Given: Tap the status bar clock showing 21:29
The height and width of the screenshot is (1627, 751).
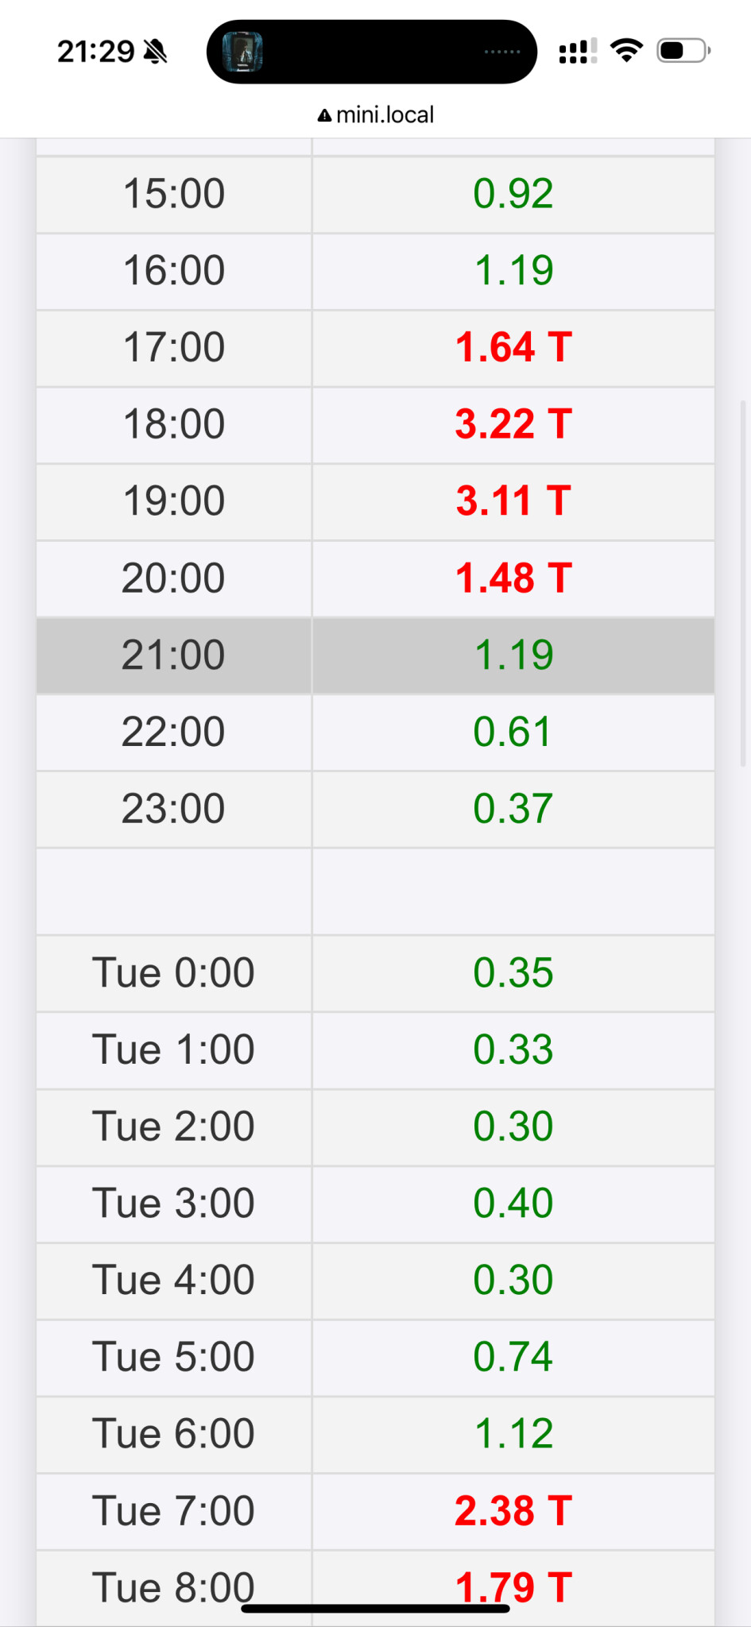Looking at the screenshot, I should click(x=96, y=52).
